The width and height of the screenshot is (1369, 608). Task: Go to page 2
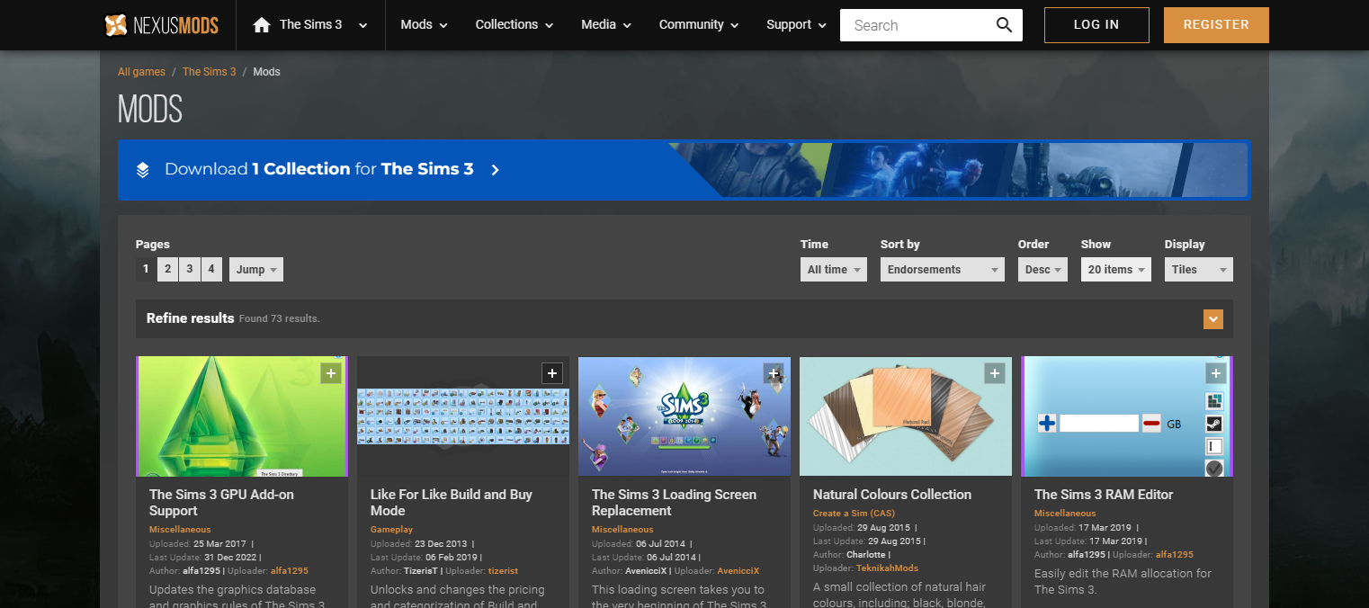(x=168, y=269)
